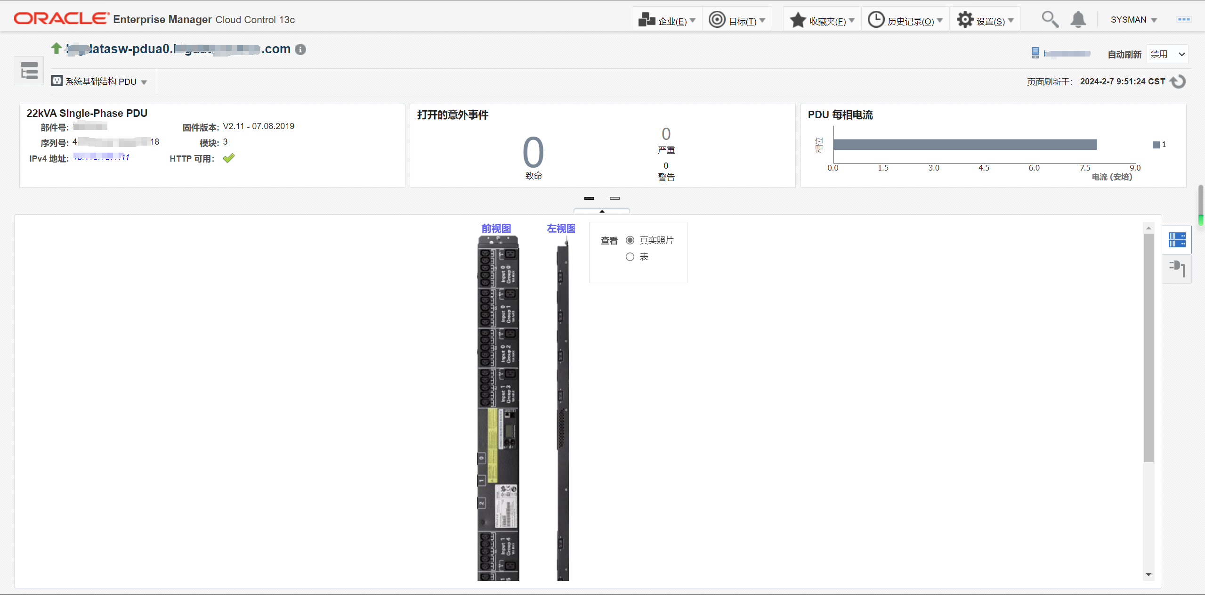Expand the 系统基础结构 PDU menu
The image size is (1205, 595).
pyautogui.click(x=100, y=82)
